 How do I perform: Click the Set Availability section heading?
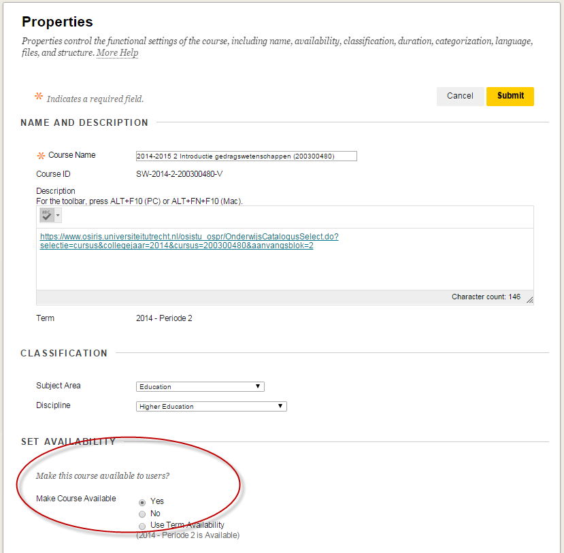[68, 441]
